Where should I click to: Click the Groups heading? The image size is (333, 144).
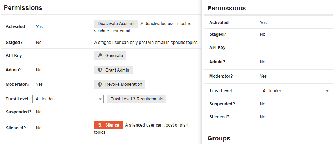[219, 138]
